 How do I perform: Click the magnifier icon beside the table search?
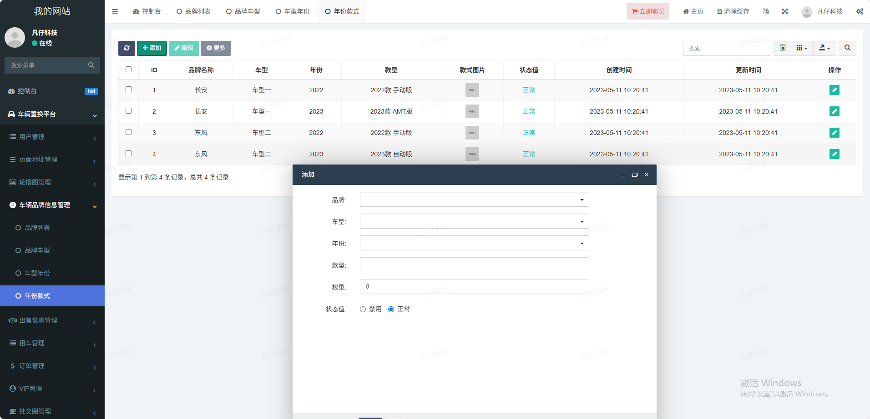[847, 48]
